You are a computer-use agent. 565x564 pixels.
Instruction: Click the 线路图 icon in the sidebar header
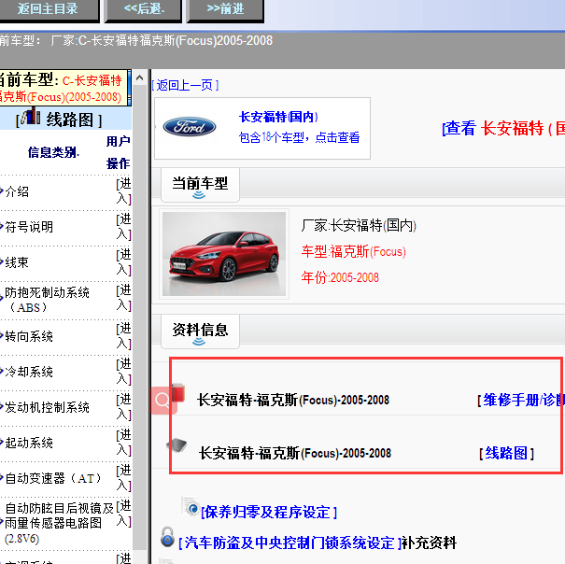point(30,116)
